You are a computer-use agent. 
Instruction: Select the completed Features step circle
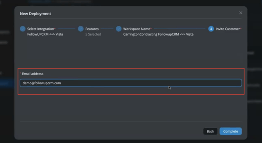(x=81, y=29)
